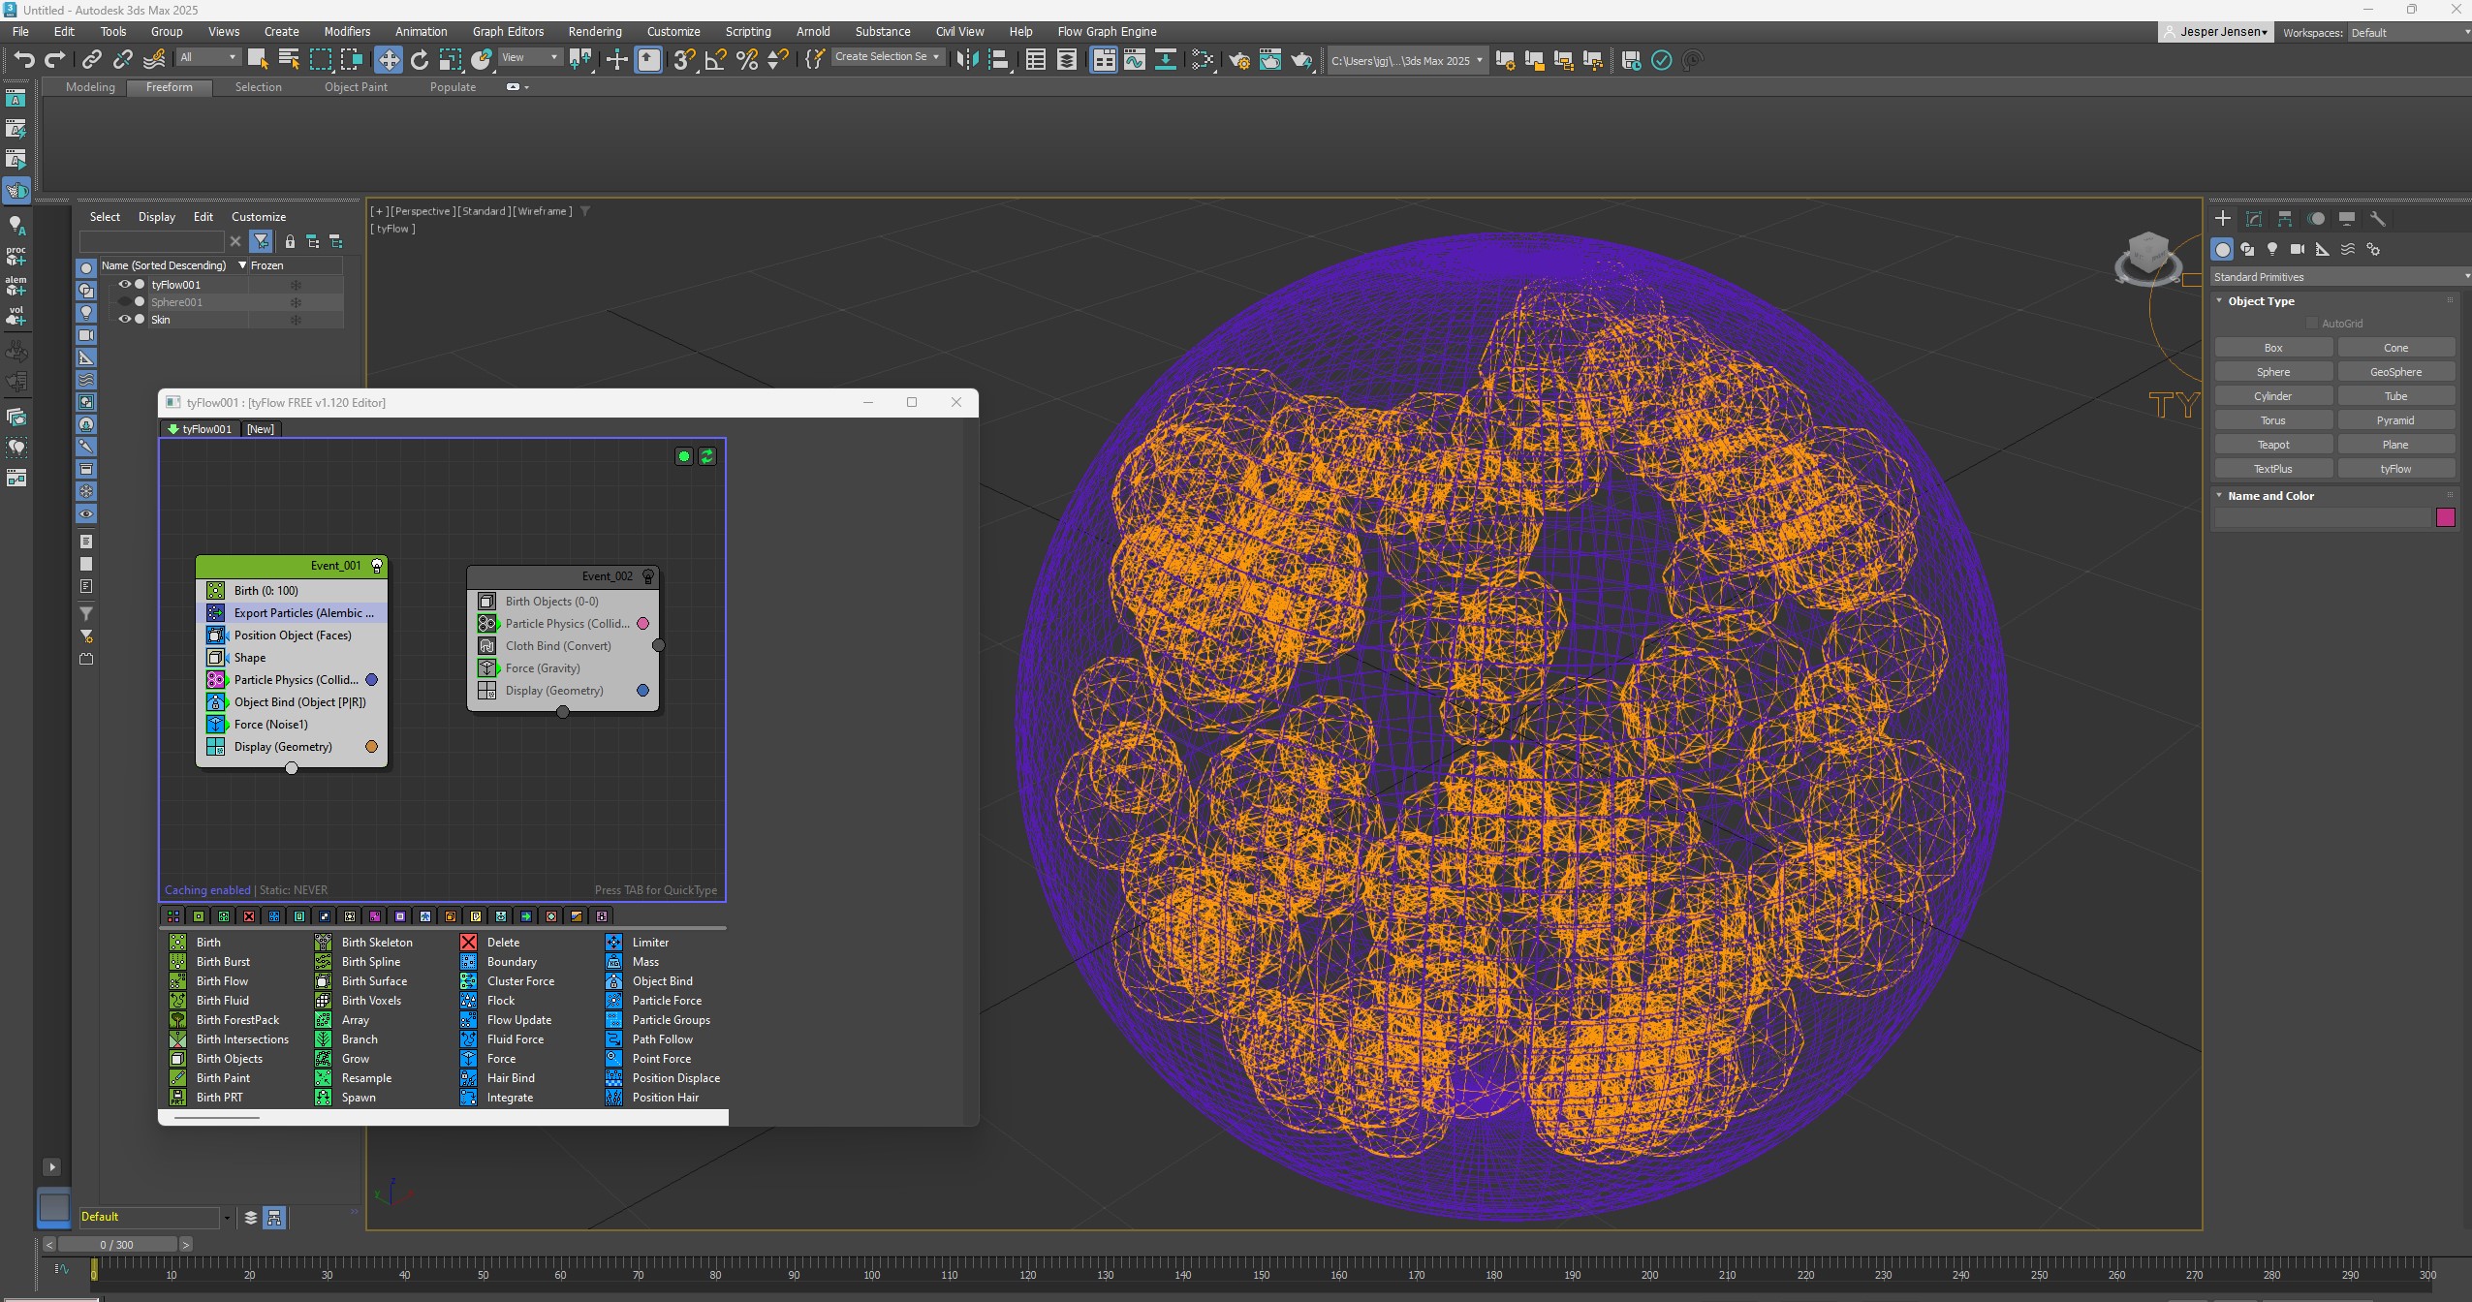The height and width of the screenshot is (1302, 2472).
Task: Click the Particle Physics icon in Event_001
Action: (x=216, y=680)
